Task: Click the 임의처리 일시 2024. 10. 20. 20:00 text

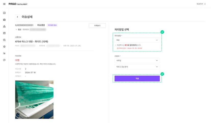Action: (x=129, y=48)
